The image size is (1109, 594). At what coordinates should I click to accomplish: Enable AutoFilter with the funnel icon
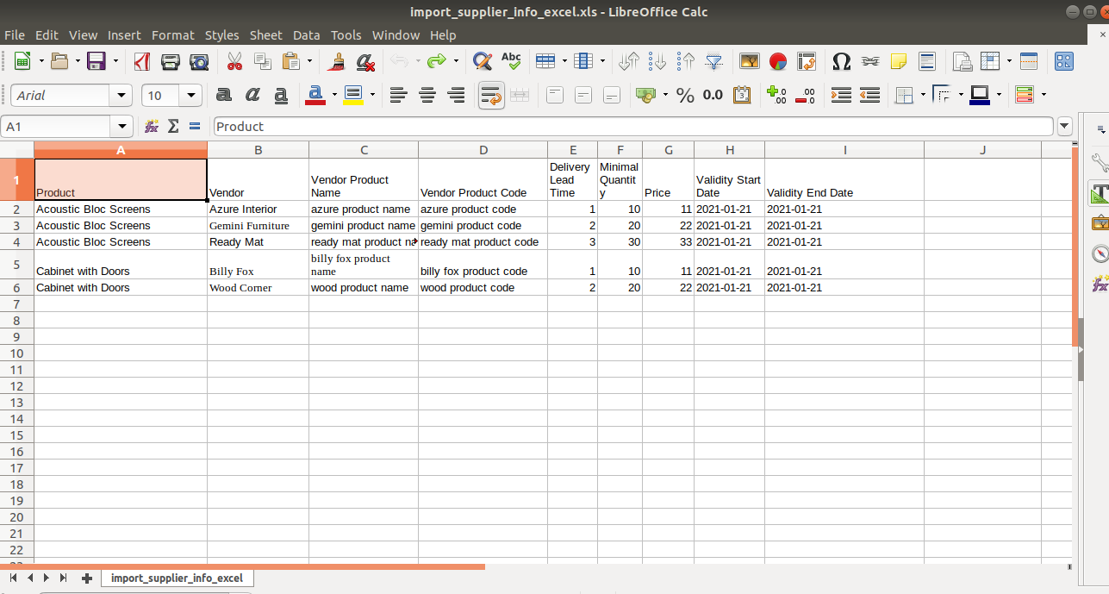714,61
